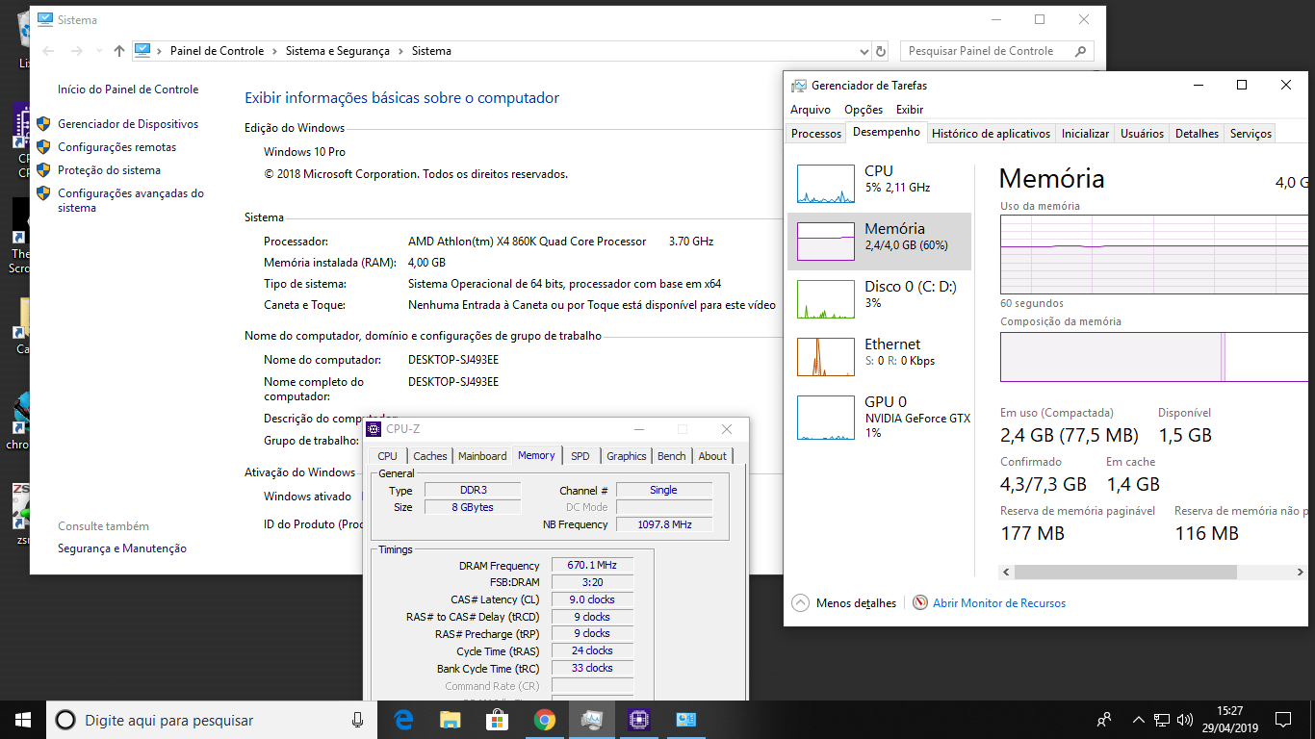
Task: Click Abrir Monitor de Recursos link
Action: click(998, 603)
